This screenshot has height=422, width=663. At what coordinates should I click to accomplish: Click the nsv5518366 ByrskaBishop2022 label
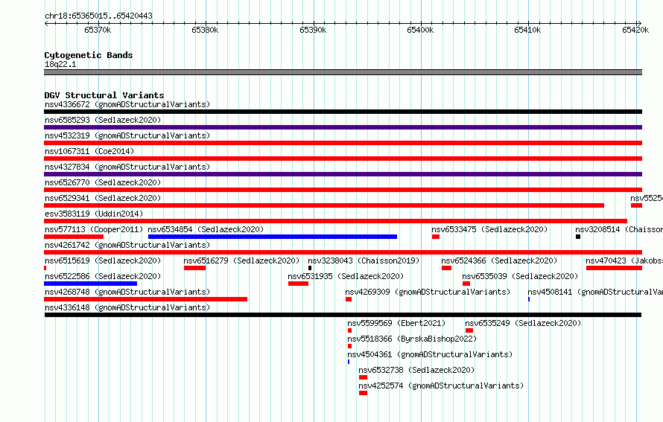(x=412, y=339)
